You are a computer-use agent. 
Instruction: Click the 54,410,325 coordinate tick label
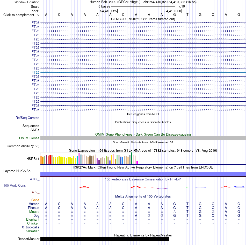pos(108,11)
